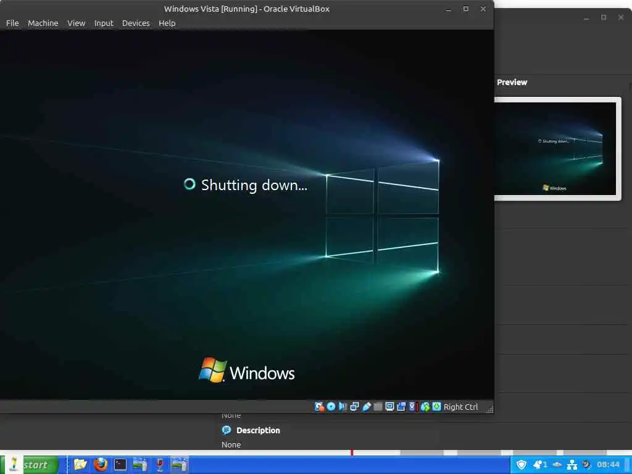Click the display monitor status icon

tap(389, 407)
